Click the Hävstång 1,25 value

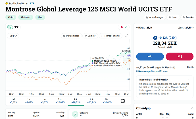(62, 116)
